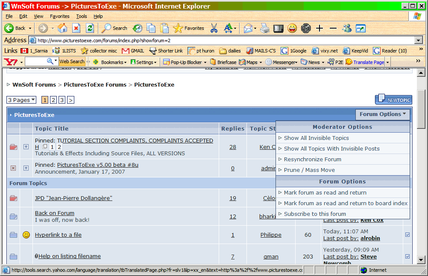Tick checkbox for Hyperlink to a file topic

pos(407,235)
